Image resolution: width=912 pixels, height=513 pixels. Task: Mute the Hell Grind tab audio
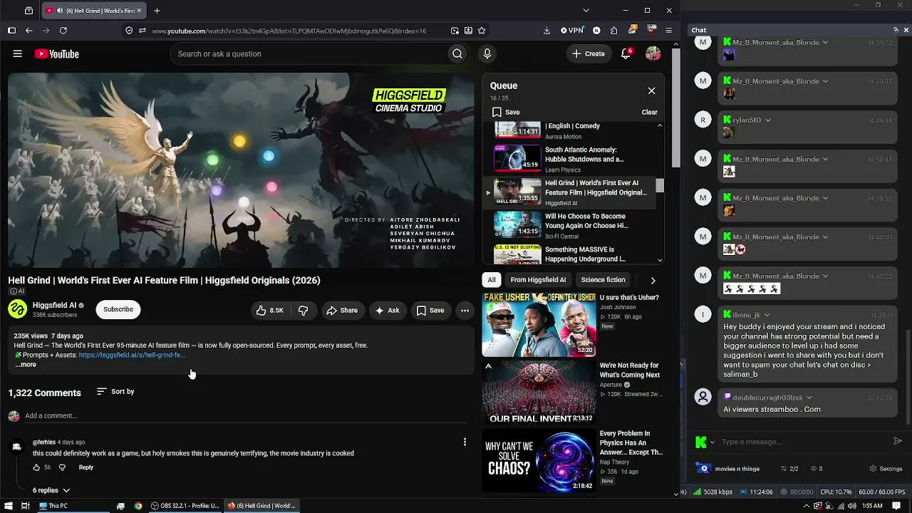[x=59, y=11]
